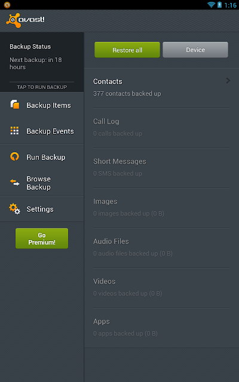This screenshot has height=382, width=239.
Task: Click '0 apps backed up (0 B)' text
Action: tap(125, 334)
